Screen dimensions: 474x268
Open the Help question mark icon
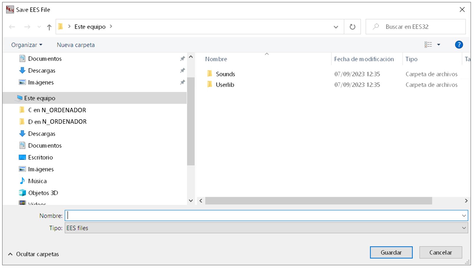[x=459, y=45]
